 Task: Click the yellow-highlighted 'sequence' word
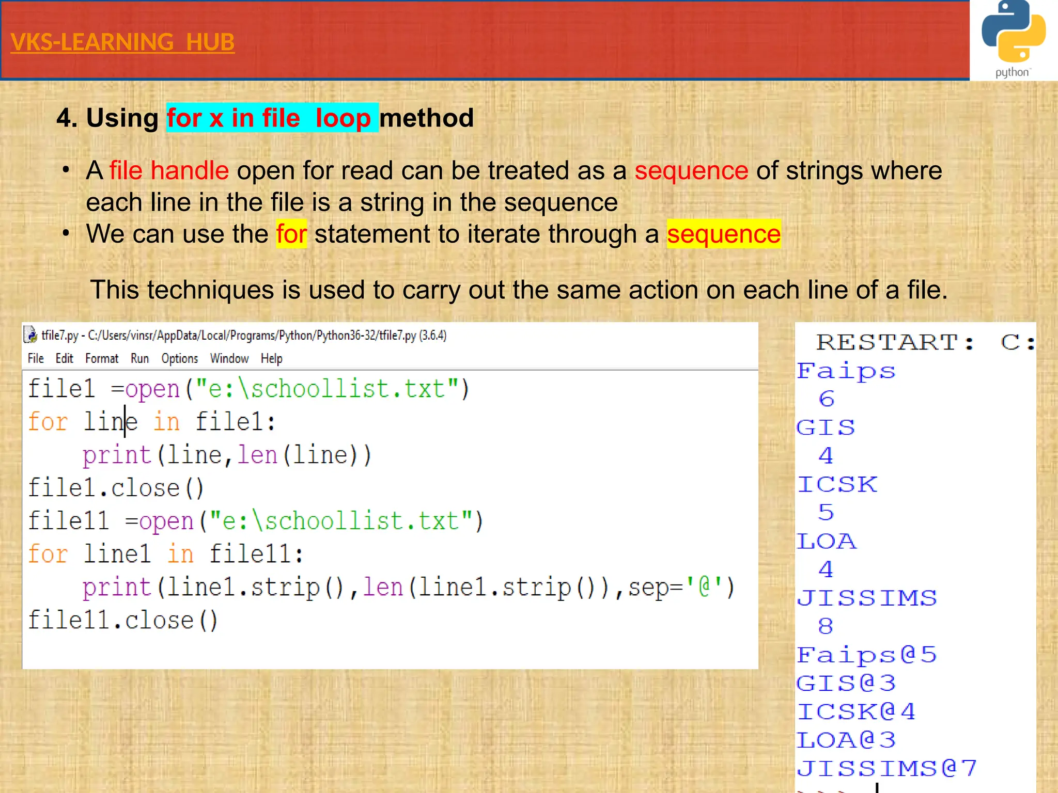pos(724,234)
